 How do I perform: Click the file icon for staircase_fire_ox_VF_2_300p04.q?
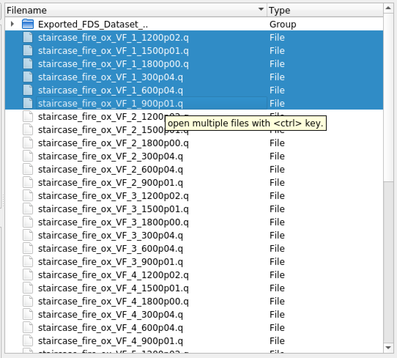[27, 156]
